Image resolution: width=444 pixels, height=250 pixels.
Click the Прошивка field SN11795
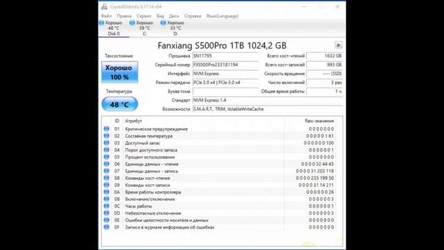(225, 56)
